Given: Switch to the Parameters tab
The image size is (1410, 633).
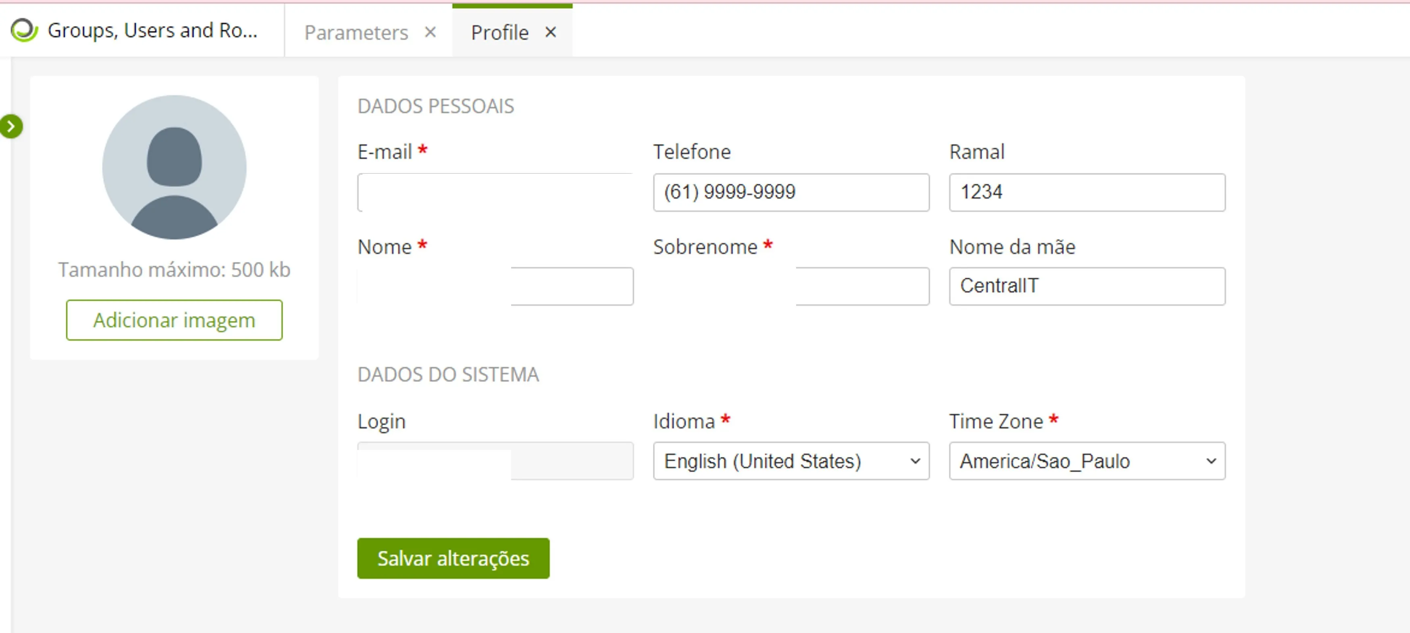Looking at the screenshot, I should (356, 32).
